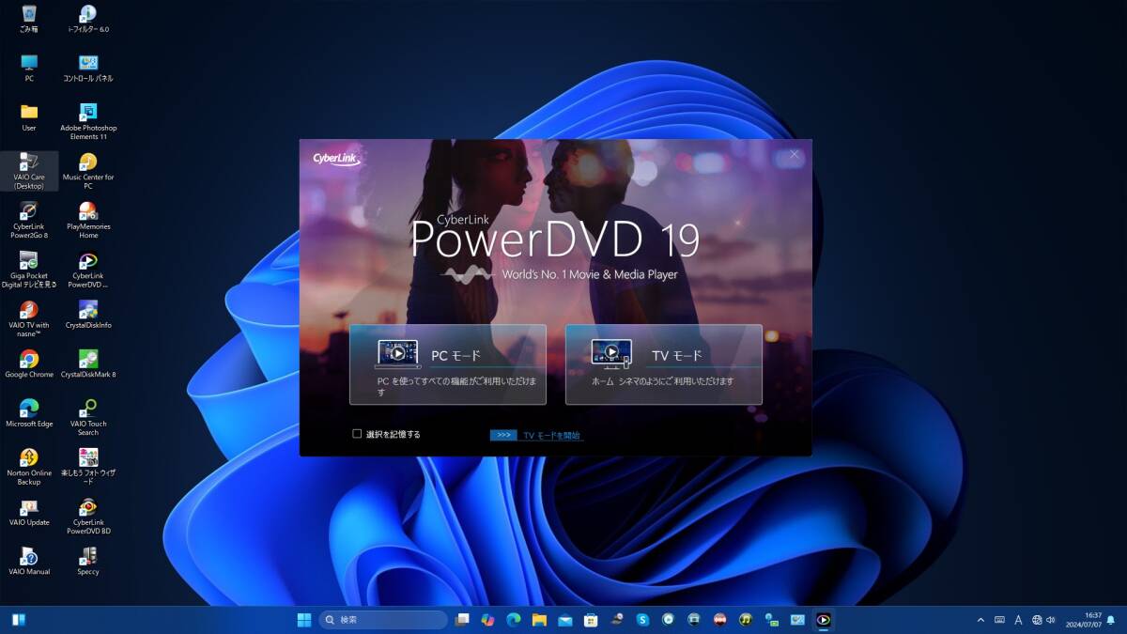Select the CrystalDiskInfo desktop icon
Screen dimensions: 1127x634
pos(88,315)
